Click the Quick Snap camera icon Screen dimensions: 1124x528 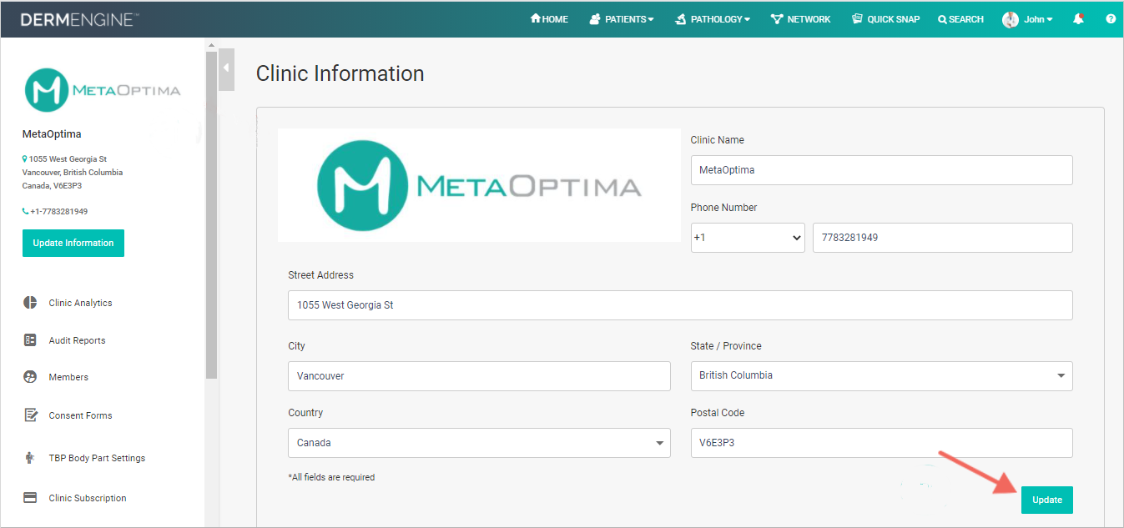[x=857, y=19]
